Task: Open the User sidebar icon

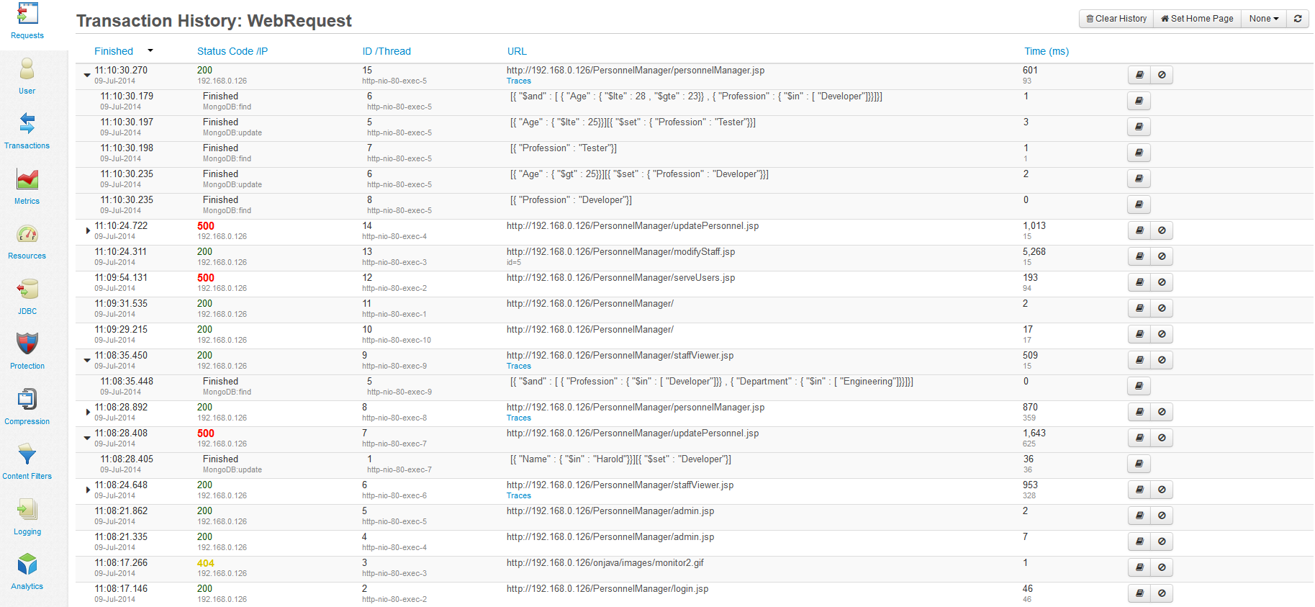Action: click(27, 76)
